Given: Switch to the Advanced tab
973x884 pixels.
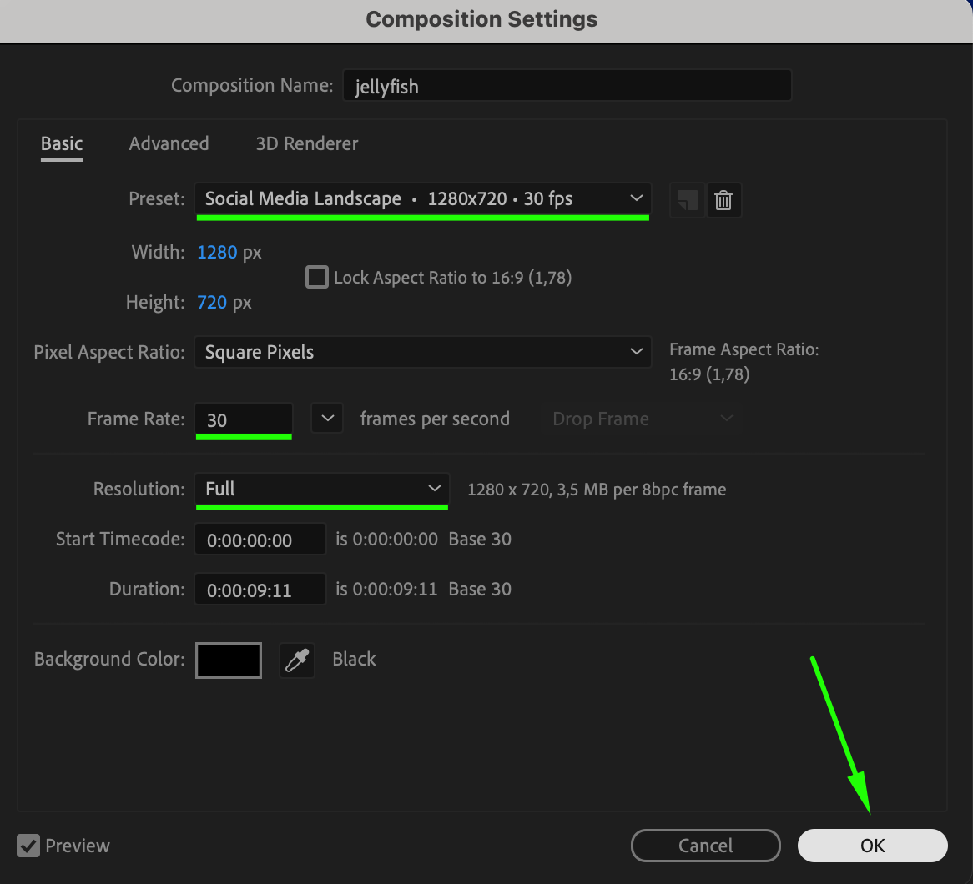Looking at the screenshot, I should click(169, 143).
